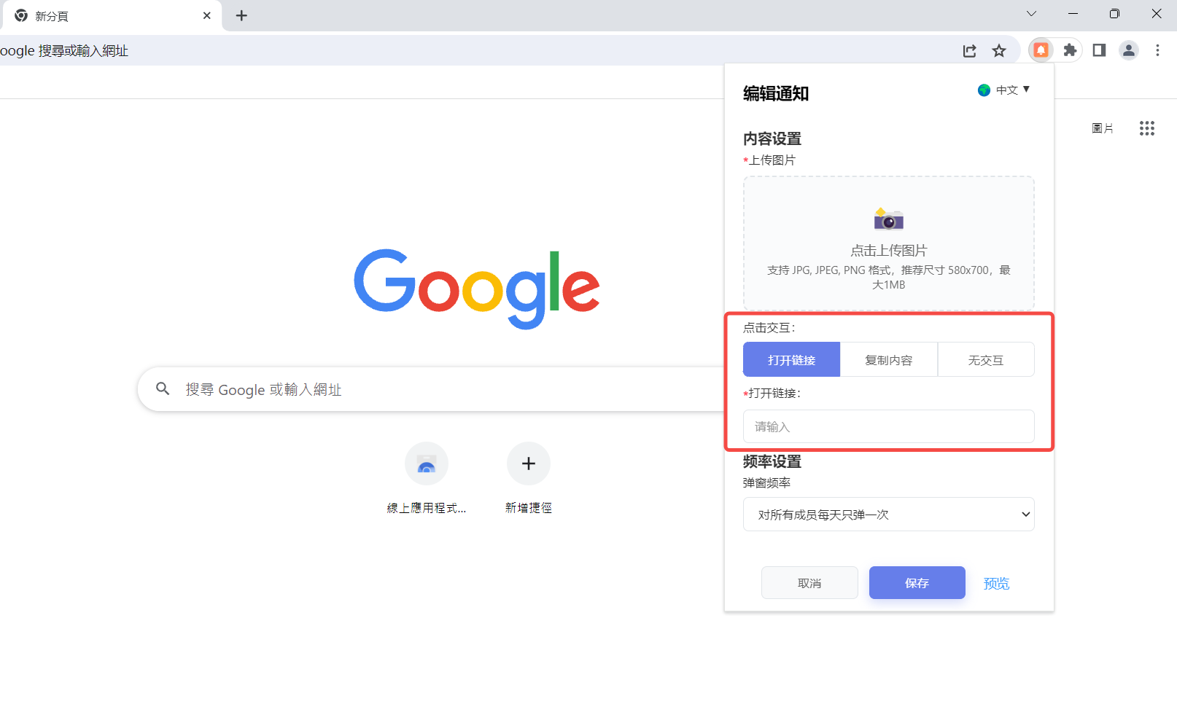The width and height of the screenshot is (1177, 712).
Task: Focus the 打开链接 URL input field
Action: (x=888, y=426)
